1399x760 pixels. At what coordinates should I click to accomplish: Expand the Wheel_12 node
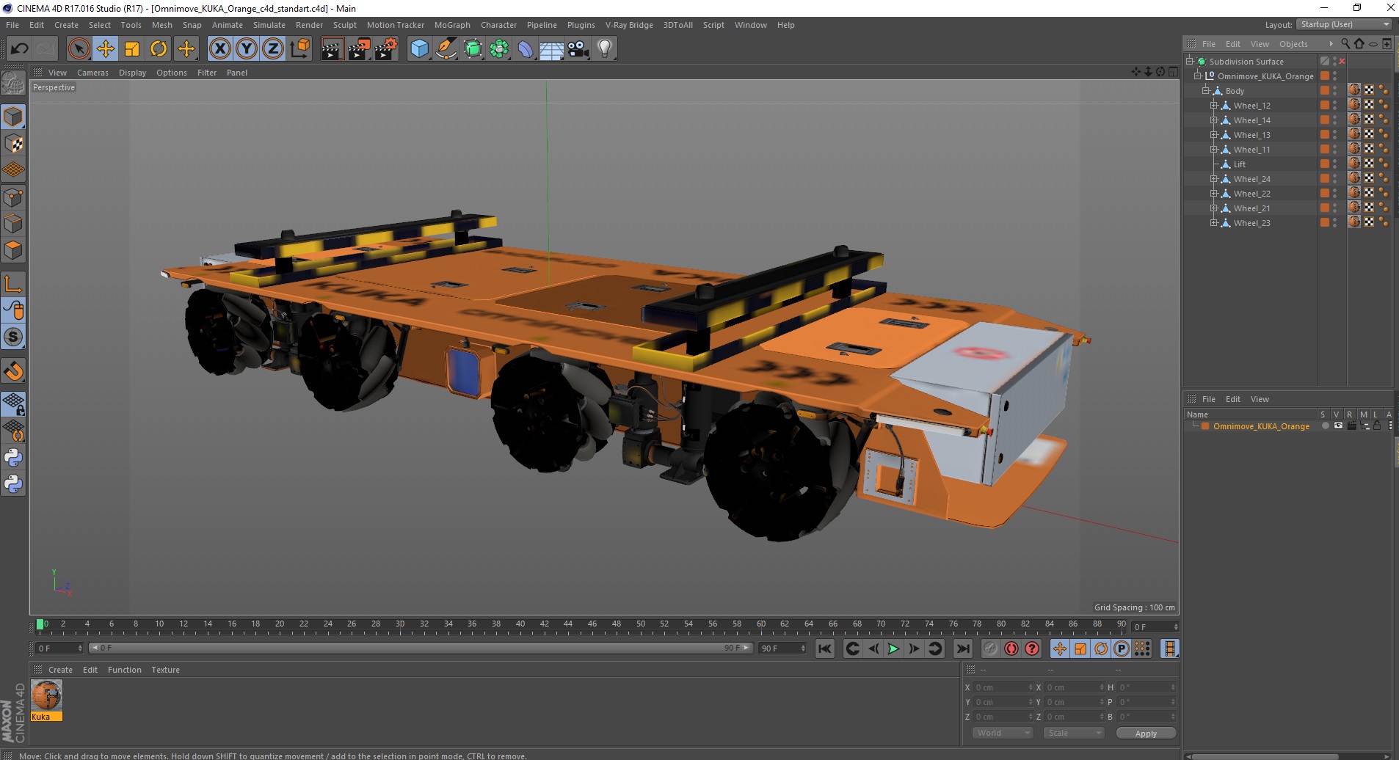click(1214, 105)
